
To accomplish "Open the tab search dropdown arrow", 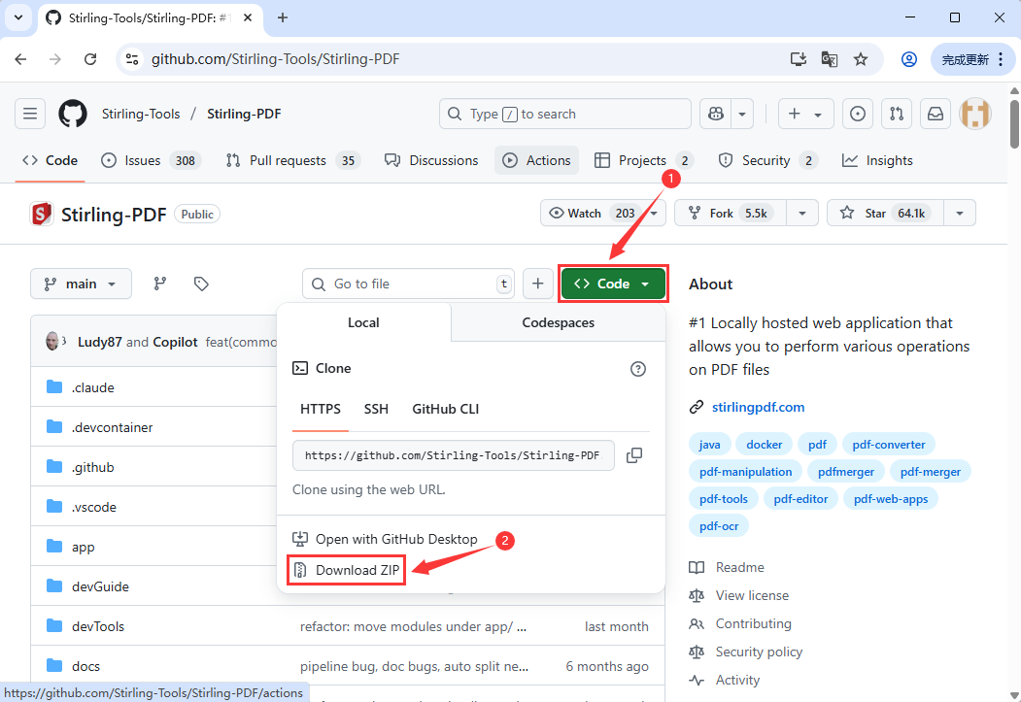I will 18,17.
